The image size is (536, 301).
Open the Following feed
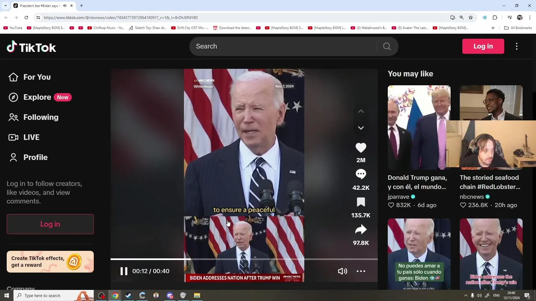[33, 117]
